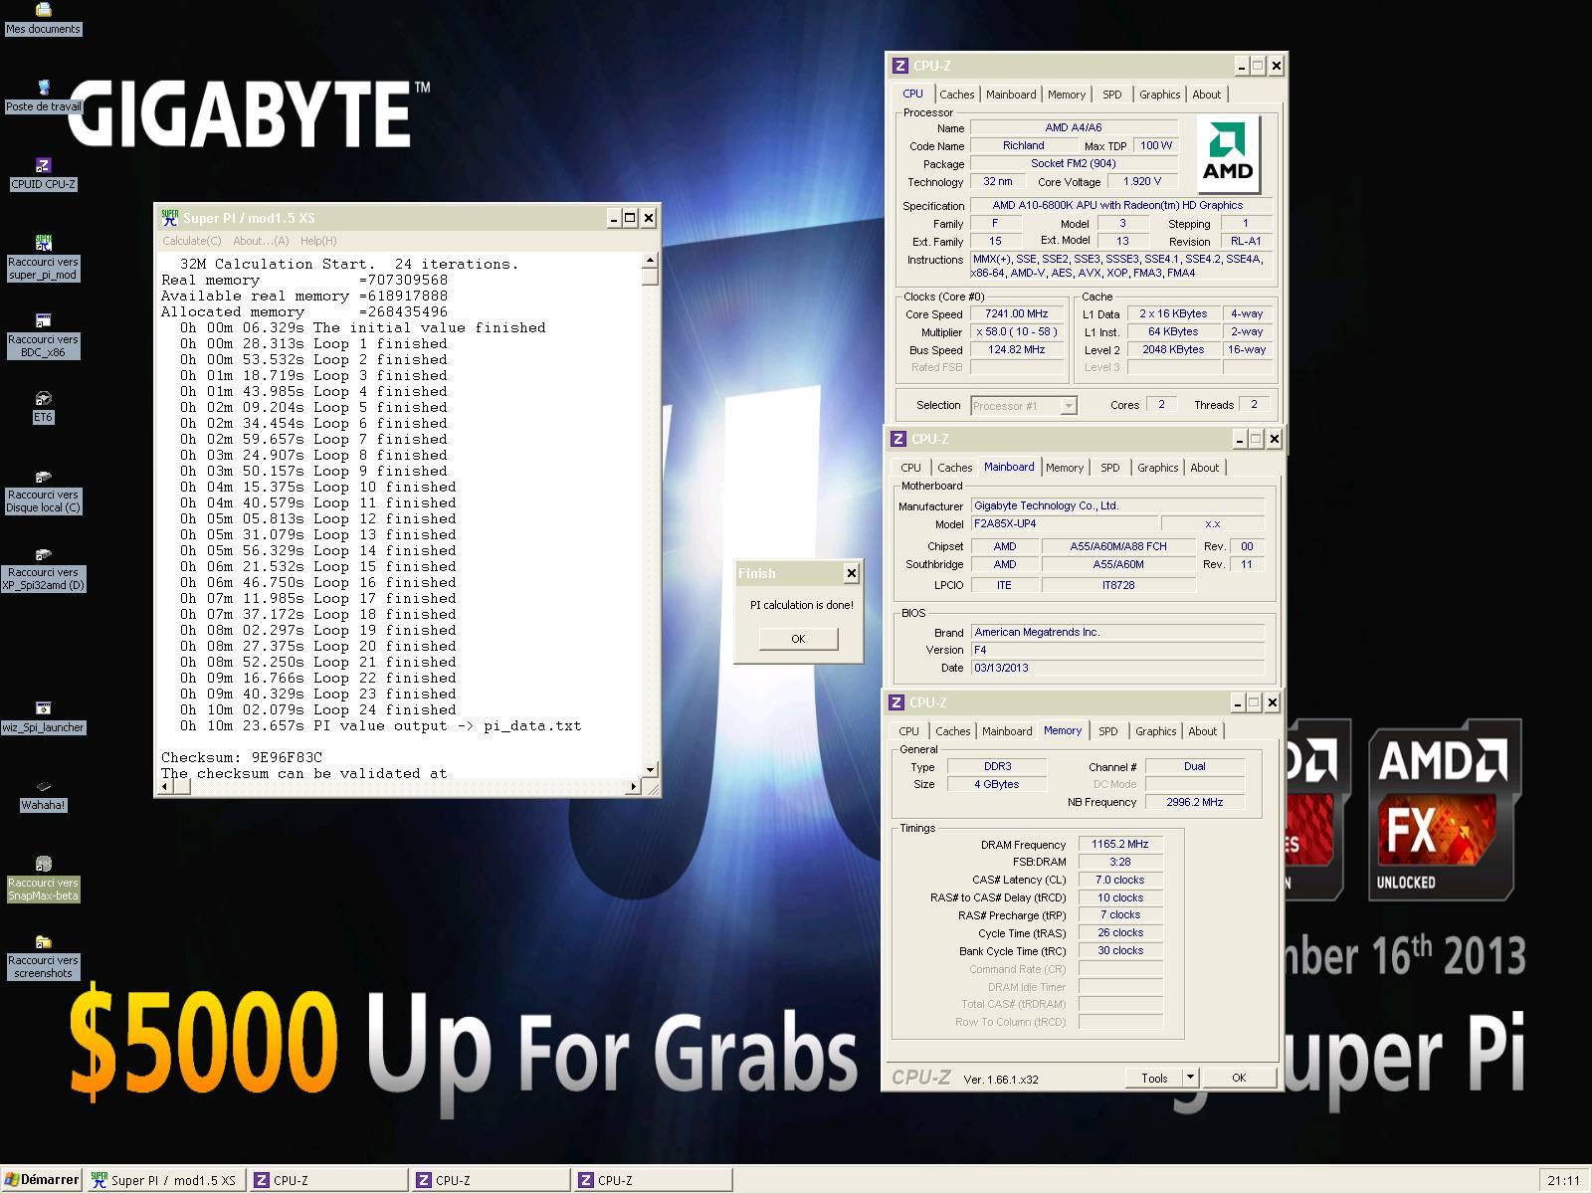Activate the second CPU-Z taskbar button

point(491,1180)
